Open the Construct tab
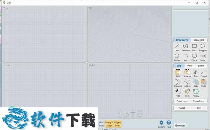210x130 pixels. (182, 101)
